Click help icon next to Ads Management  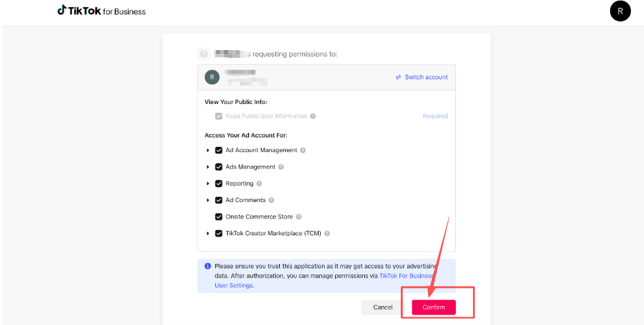[281, 167]
